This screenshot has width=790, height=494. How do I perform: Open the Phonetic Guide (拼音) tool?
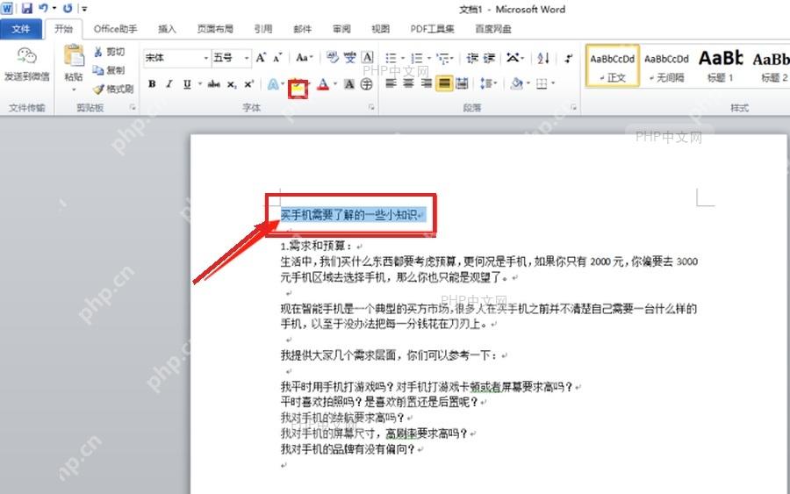[350, 57]
